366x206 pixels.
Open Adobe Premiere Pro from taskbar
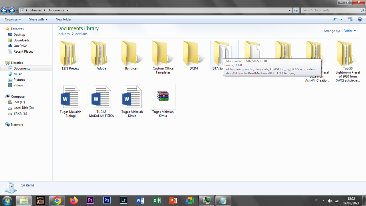(90, 201)
